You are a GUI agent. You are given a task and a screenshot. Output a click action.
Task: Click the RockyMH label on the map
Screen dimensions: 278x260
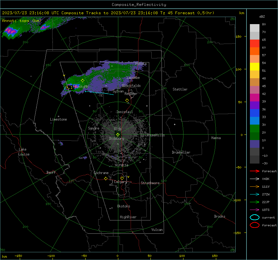[x=82, y=87]
